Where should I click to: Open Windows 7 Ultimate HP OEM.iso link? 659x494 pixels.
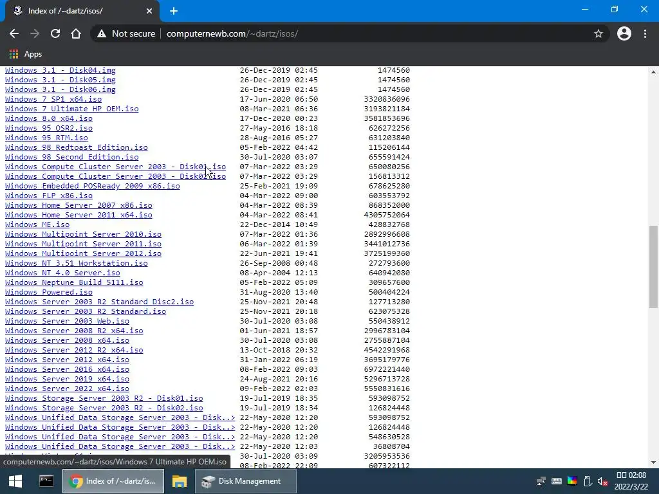point(72,109)
